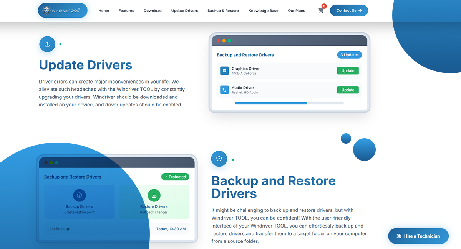Click the NVIDIA GeForce text

pyautogui.click(x=244, y=74)
